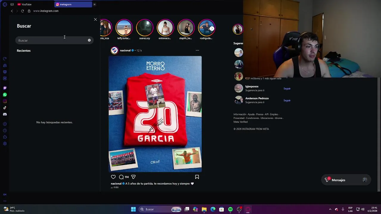View stephh_ba story
381x214 pixels.
tap(186, 28)
